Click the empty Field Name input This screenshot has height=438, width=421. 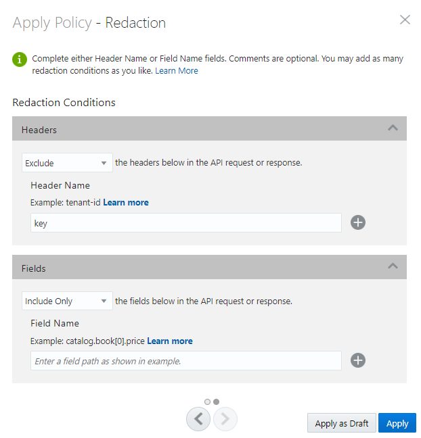[185, 361]
